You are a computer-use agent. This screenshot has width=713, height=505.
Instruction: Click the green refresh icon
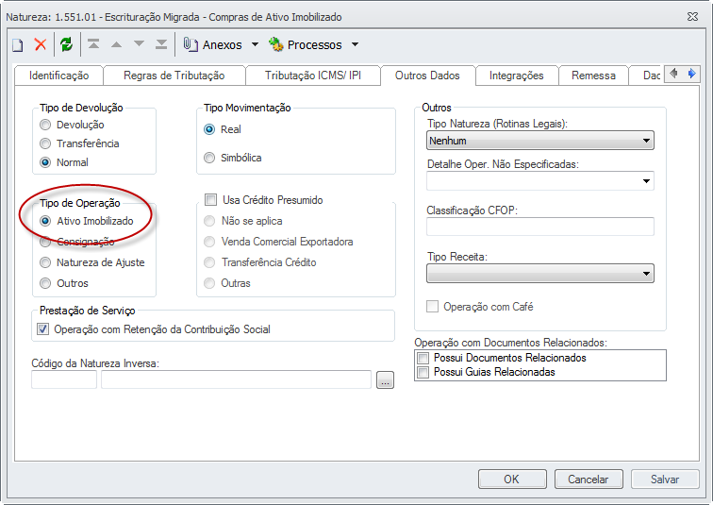[66, 44]
